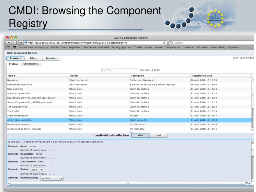Select the LexicalResourceProfile row
Image resolution: width=256 pixels, height=192 pixels.
point(129,84)
